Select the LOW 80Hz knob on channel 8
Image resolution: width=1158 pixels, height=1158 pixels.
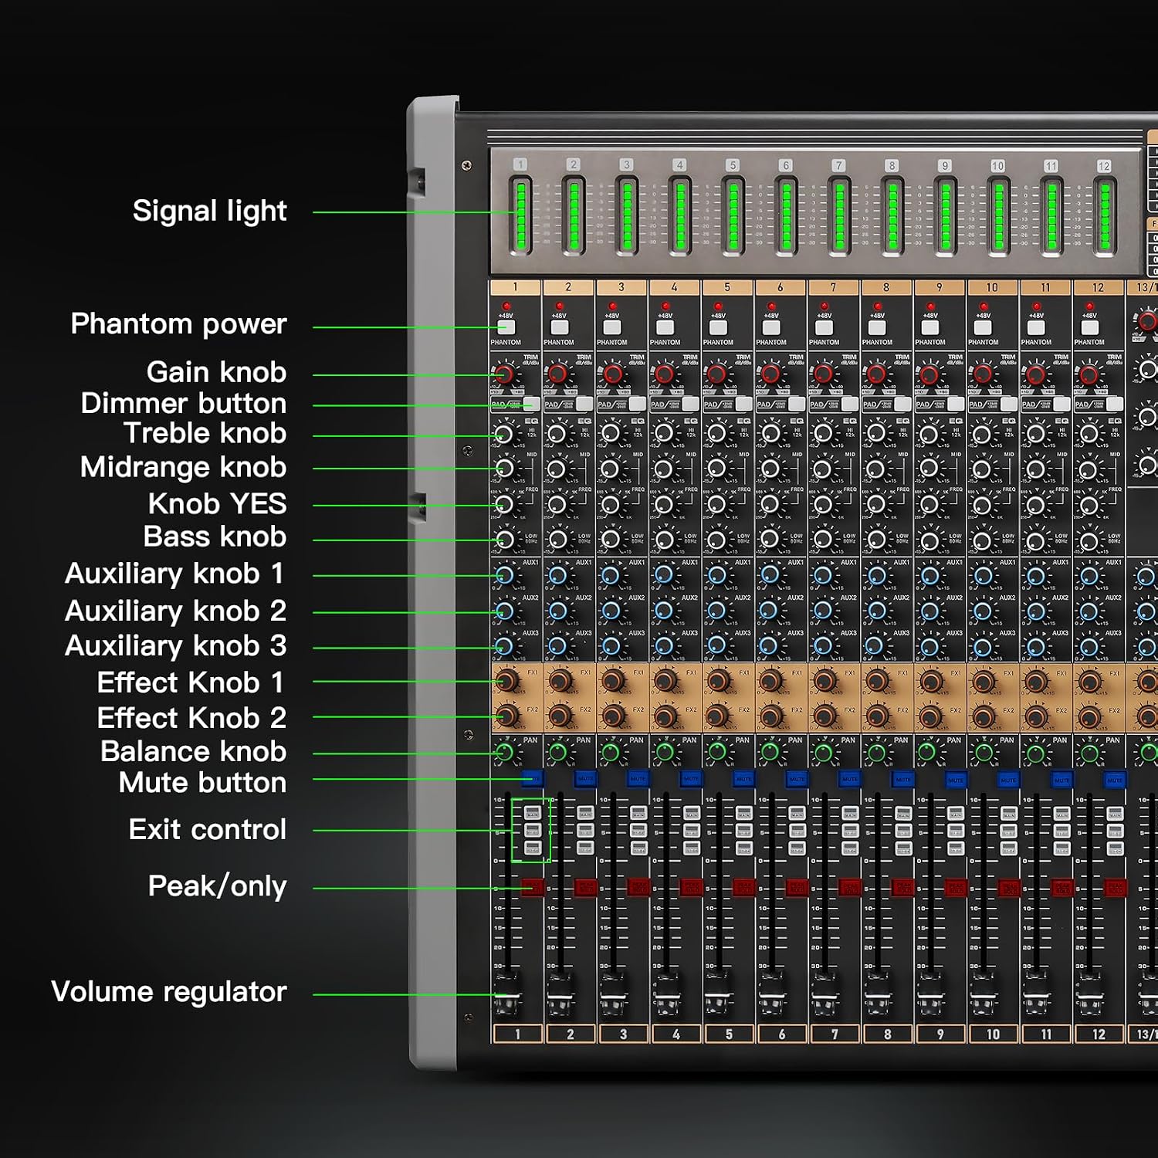coord(876,539)
